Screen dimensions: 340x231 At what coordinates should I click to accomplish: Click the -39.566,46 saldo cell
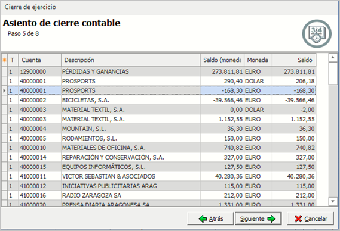point(294,100)
